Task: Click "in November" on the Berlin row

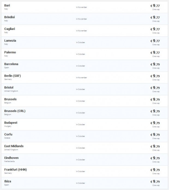Action: pyautogui.click(x=82, y=77)
